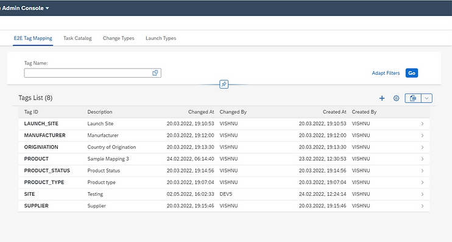
Task: Select the SUPPLIER tag ID
Action: coord(37,206)
